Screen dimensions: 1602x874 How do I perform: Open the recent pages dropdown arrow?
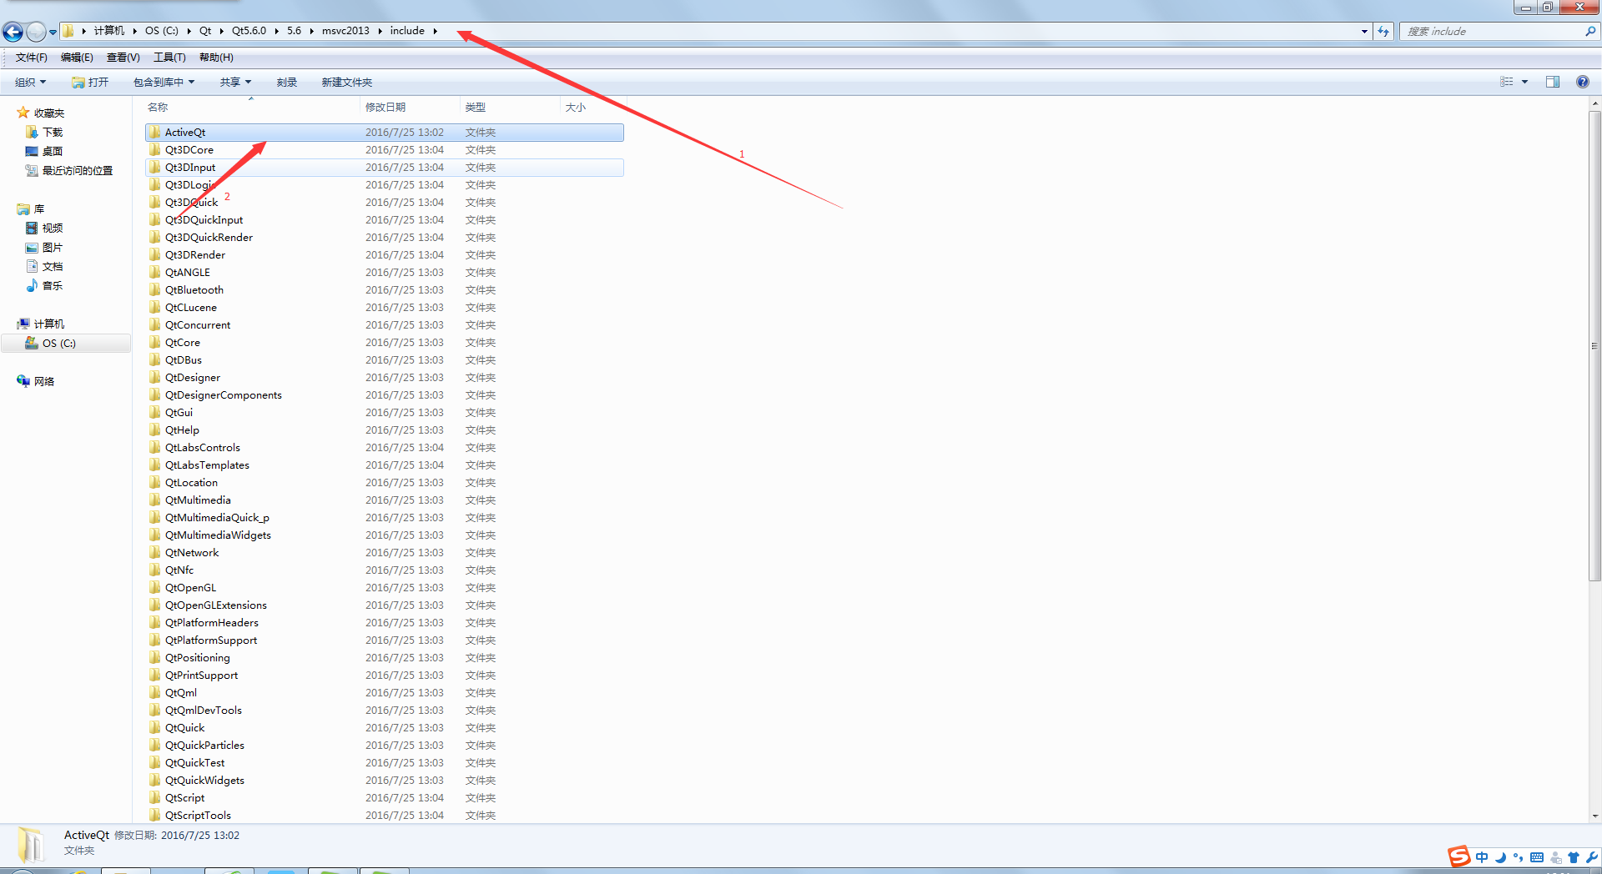(x=53, y=32)
